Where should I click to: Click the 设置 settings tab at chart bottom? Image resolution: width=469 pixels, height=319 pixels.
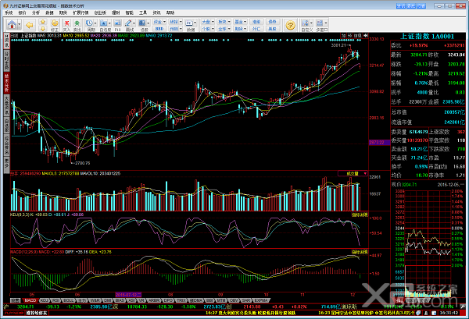pyautogui.click(x=16, y=300)
